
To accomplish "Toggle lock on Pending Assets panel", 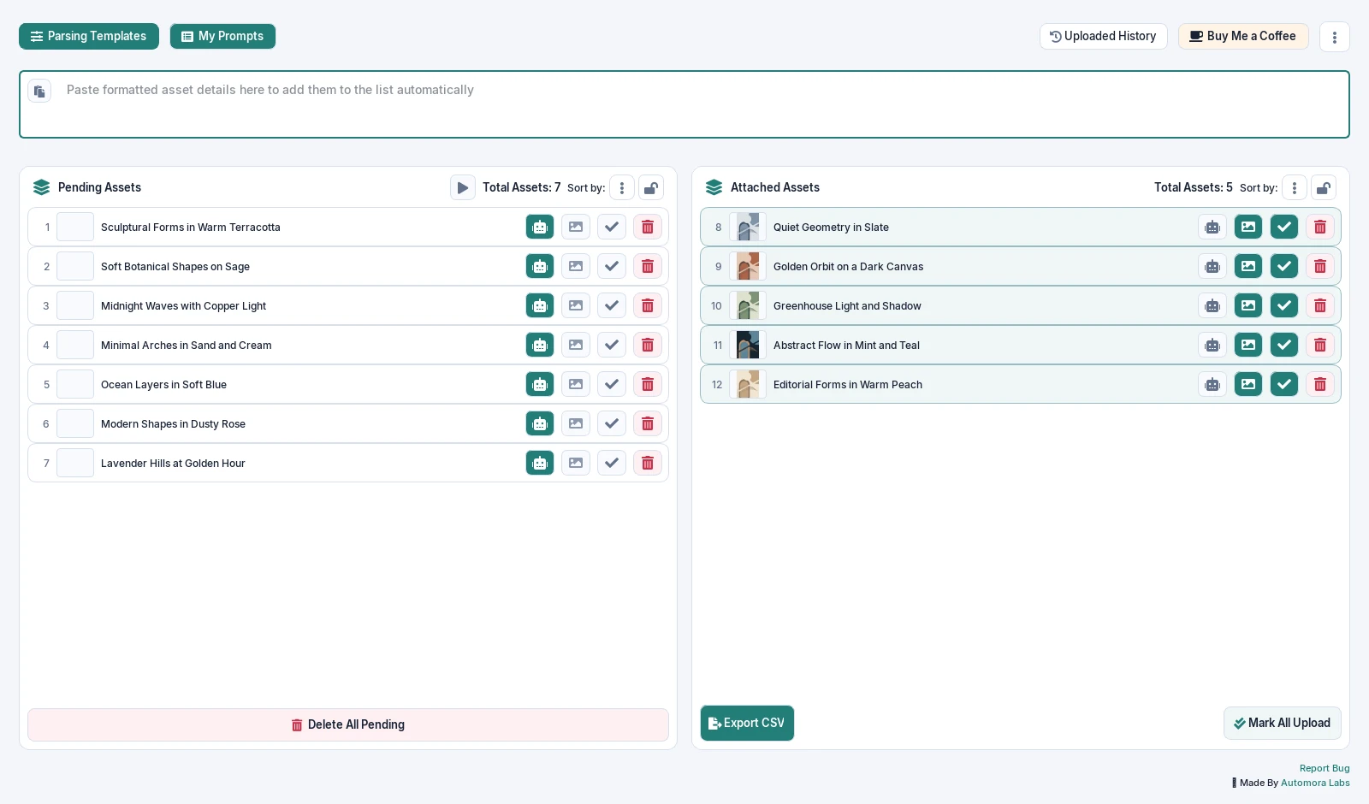I will click(651, 187).
